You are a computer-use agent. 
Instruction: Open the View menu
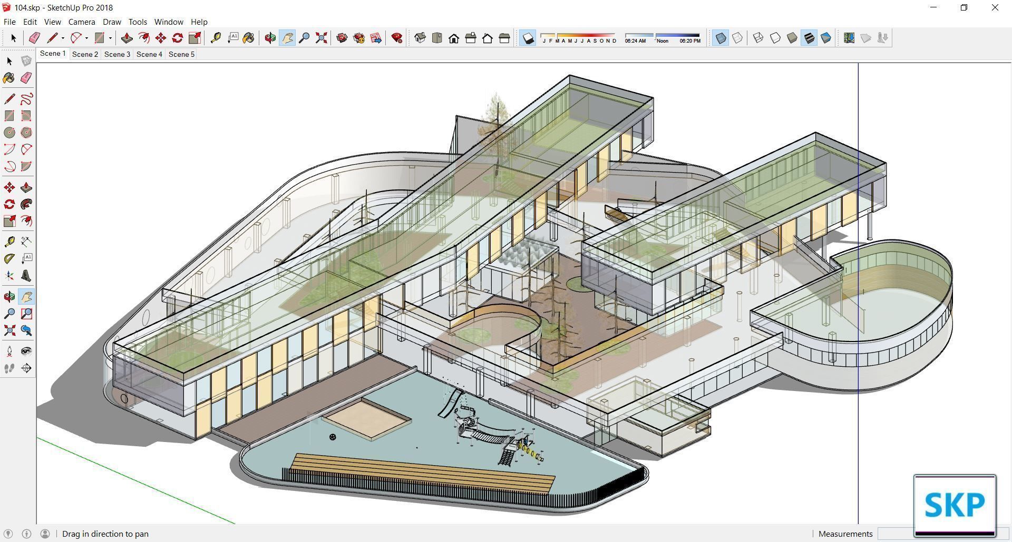click(53, 22)
